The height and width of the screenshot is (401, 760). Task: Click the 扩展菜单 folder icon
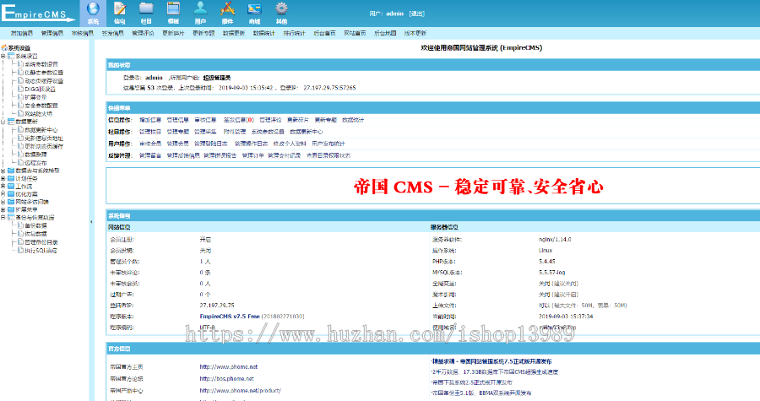point(11,209)
